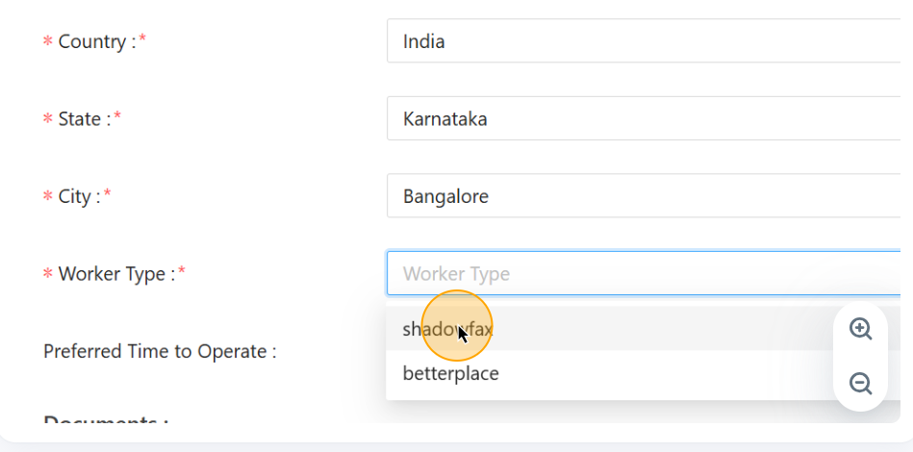Click red asterisk preceding State label
Screen dimensions: 913x452
pyautogui.click(x=47, y=119)
